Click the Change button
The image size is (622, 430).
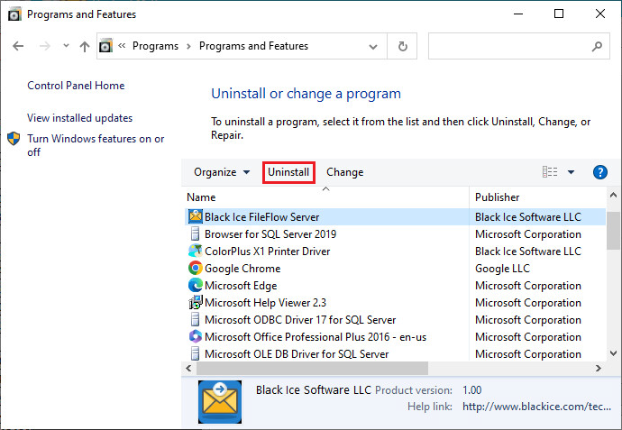pos(344,172)
